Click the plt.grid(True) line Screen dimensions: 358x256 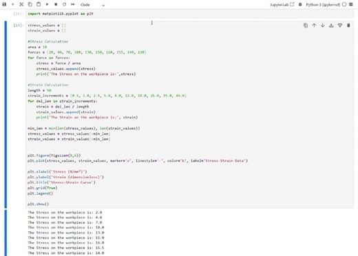tap(43, 188)
